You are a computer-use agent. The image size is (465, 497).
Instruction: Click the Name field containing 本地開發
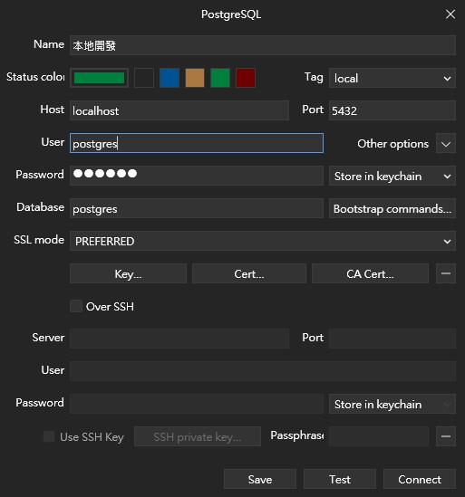263,45
